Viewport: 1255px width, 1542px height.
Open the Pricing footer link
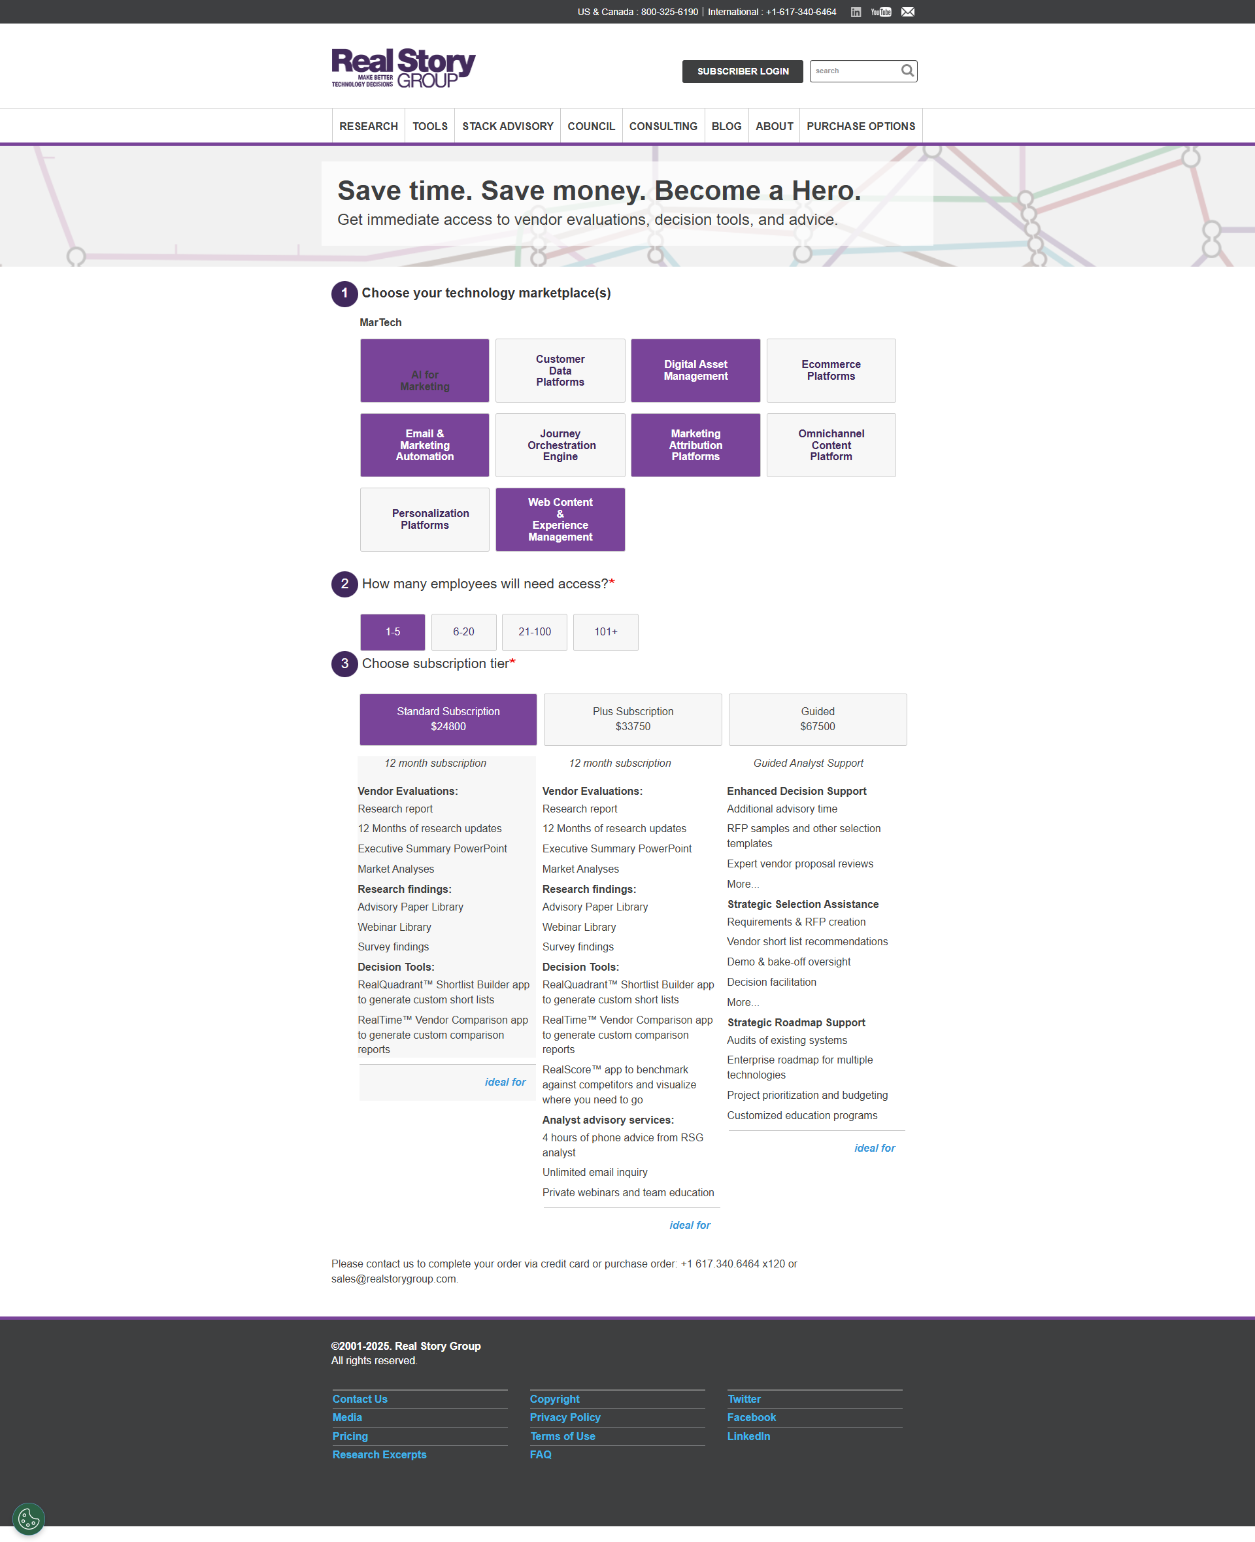350,1435
